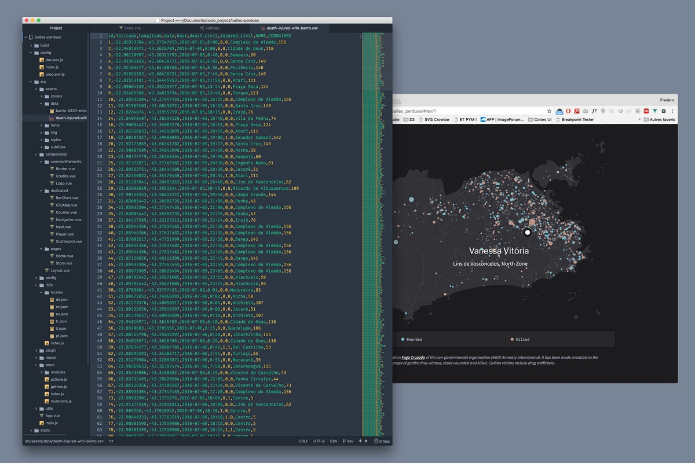Click the 1:1 cursor position indicator
The image size is (695, 463).
coord(111,441)
